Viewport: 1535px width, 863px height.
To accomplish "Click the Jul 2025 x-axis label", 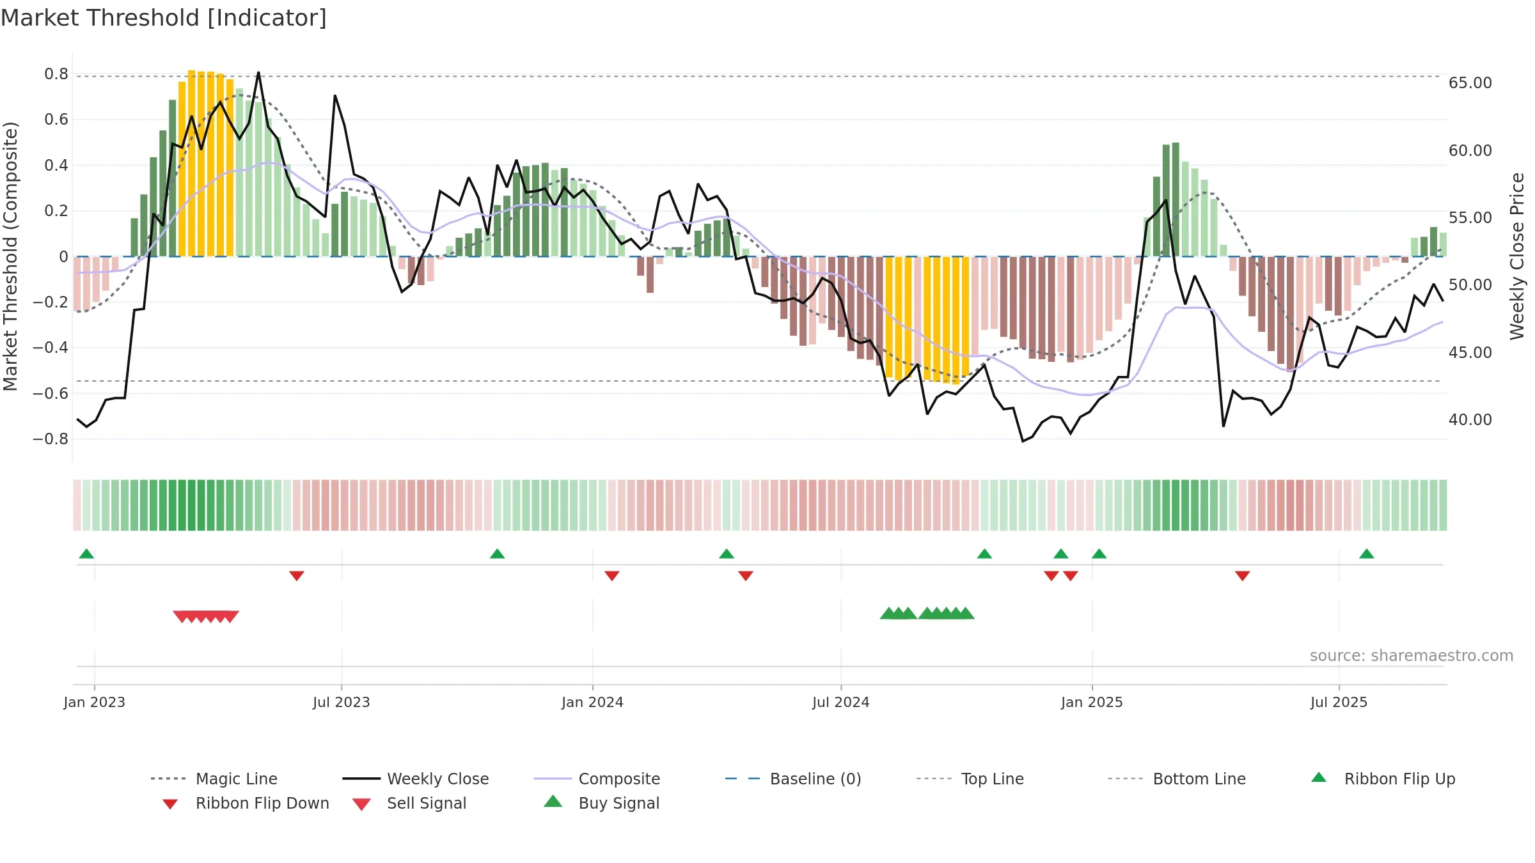I will click(1339, 702).
